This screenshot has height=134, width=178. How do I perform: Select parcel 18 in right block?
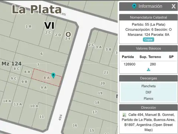(97, 102)
